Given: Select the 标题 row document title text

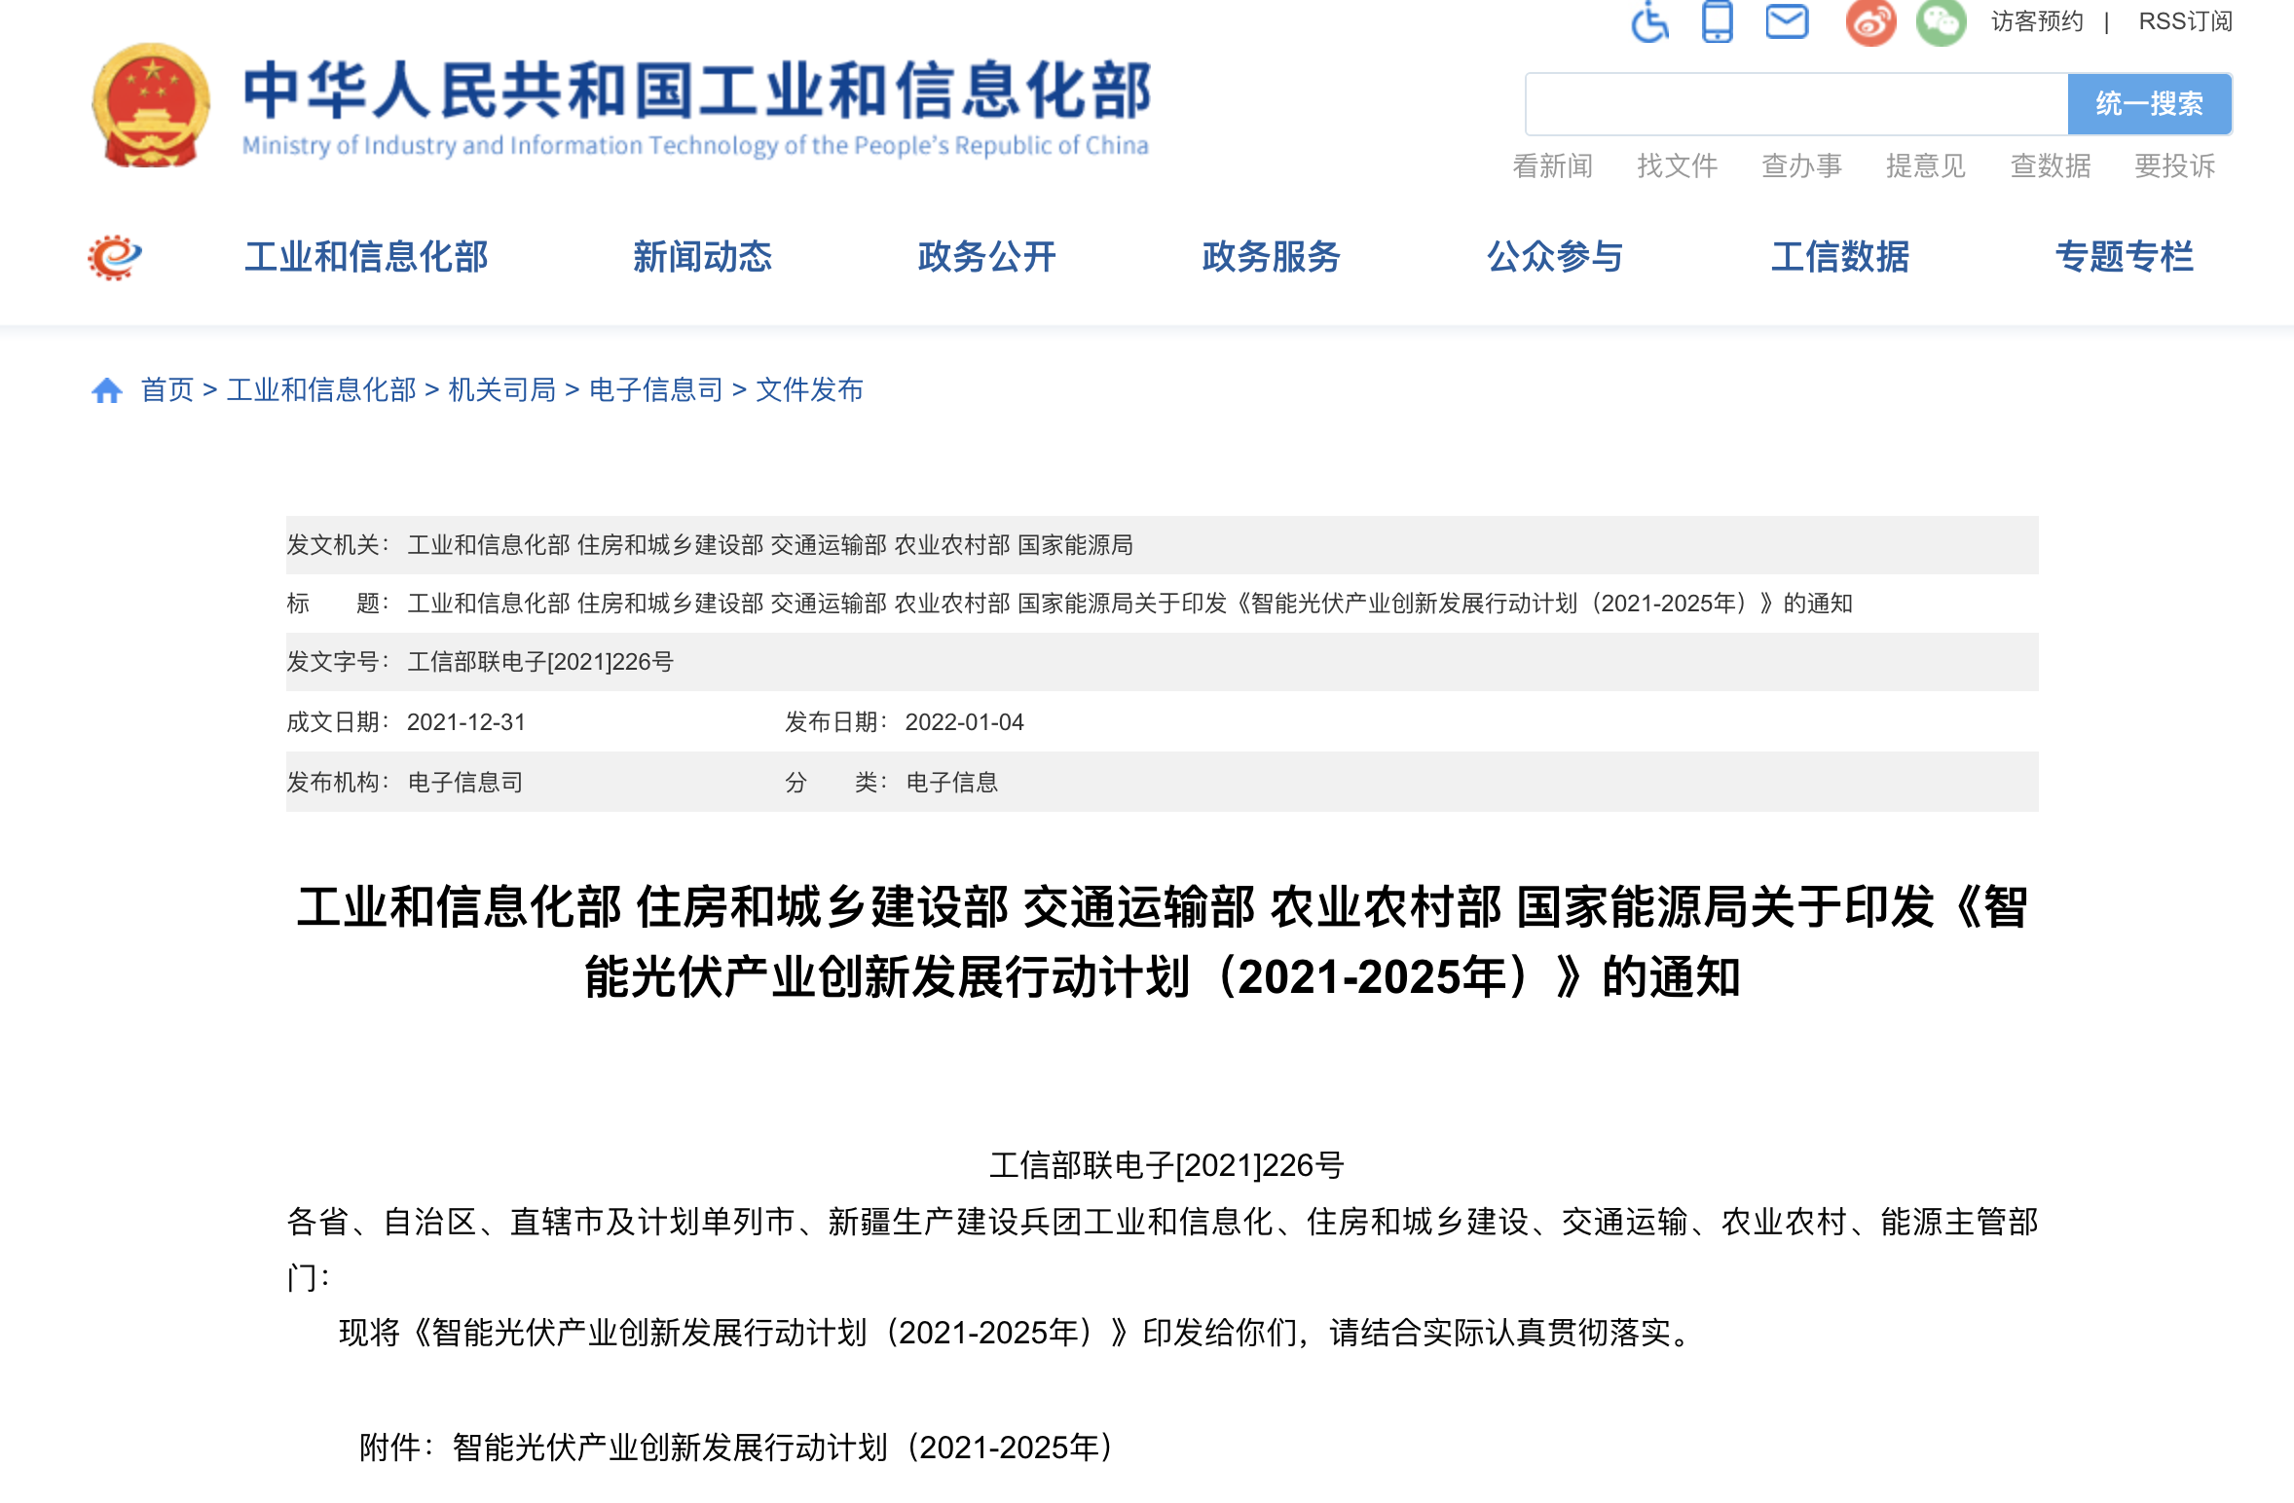Looking at the screenshot, I should [1129, 604].
